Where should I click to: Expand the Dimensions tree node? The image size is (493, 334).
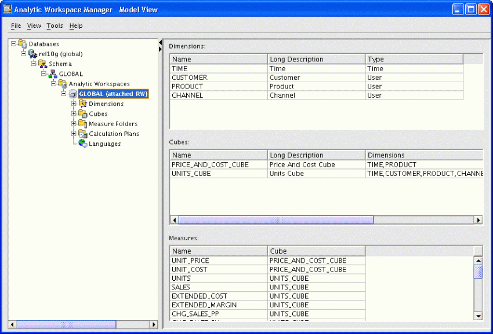(74, 104)
